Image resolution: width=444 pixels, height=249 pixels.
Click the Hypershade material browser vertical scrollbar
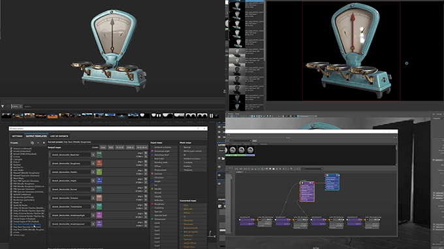396,155
